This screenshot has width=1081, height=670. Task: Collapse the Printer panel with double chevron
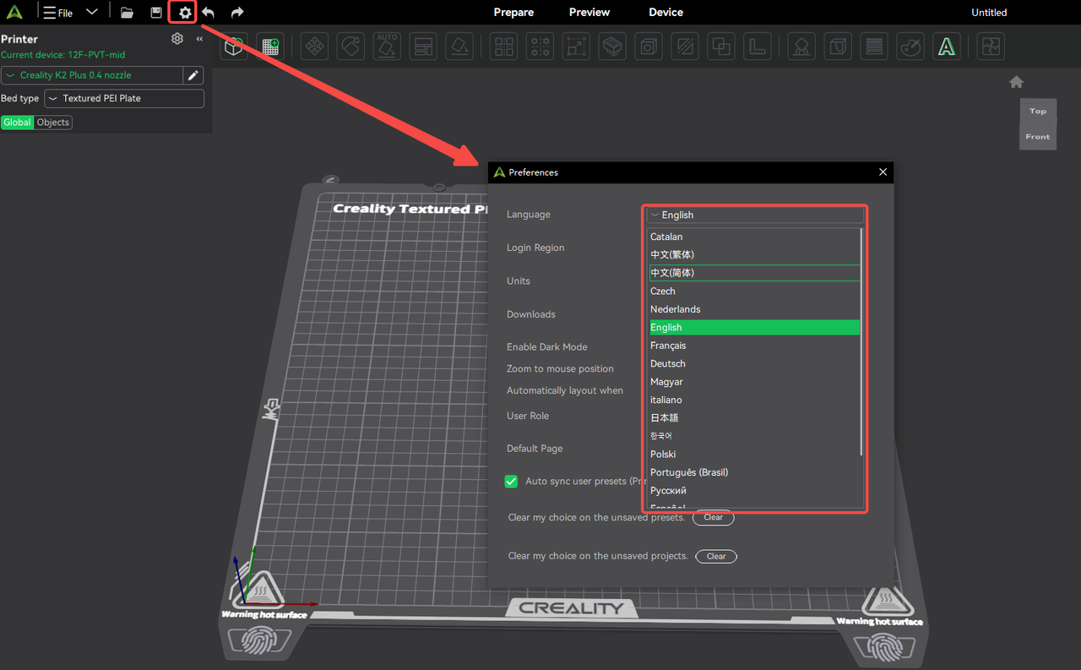199,39
